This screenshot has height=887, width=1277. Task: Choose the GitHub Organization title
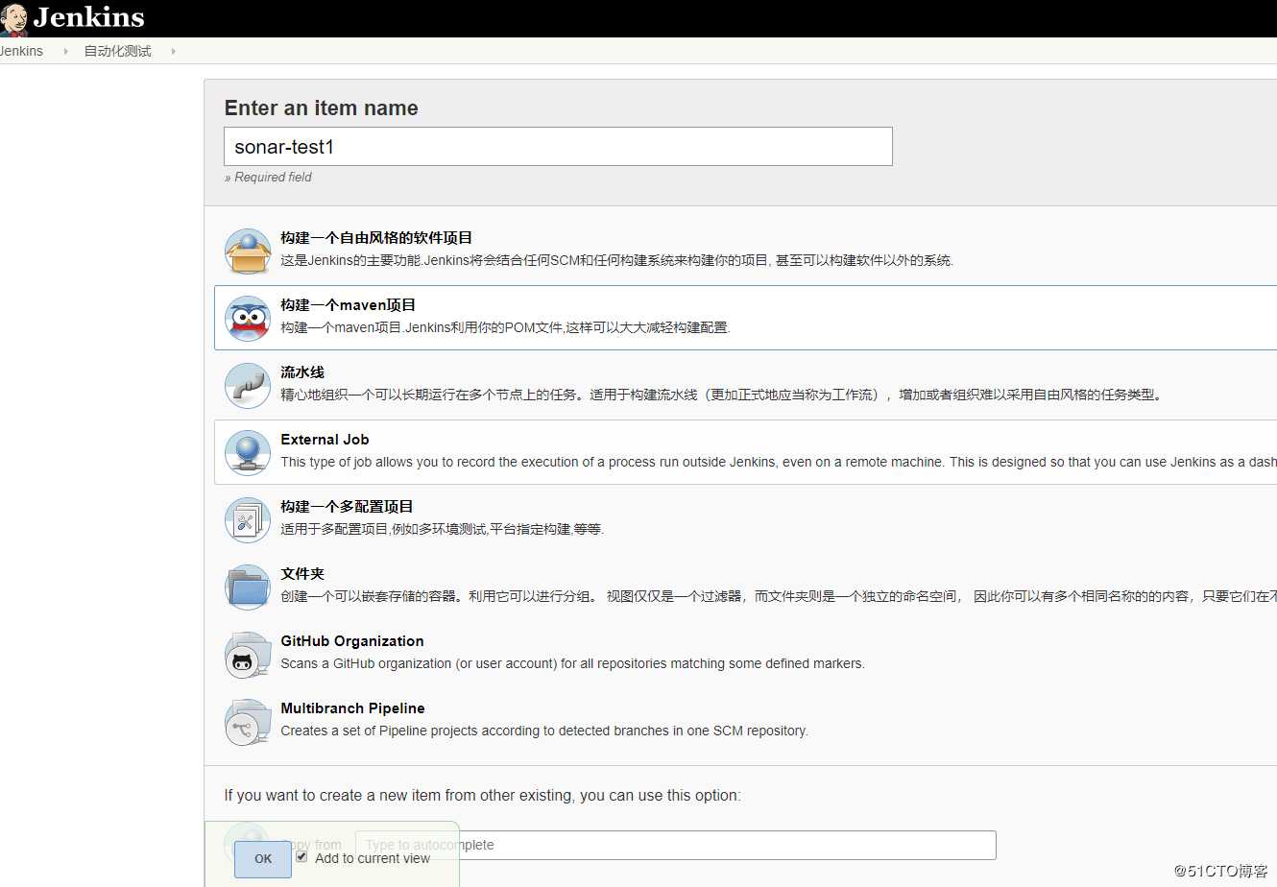click(x=352, y=640)
